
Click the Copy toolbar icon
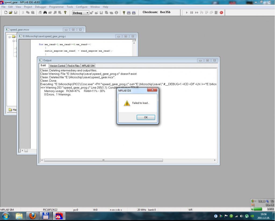pos(28,13)
